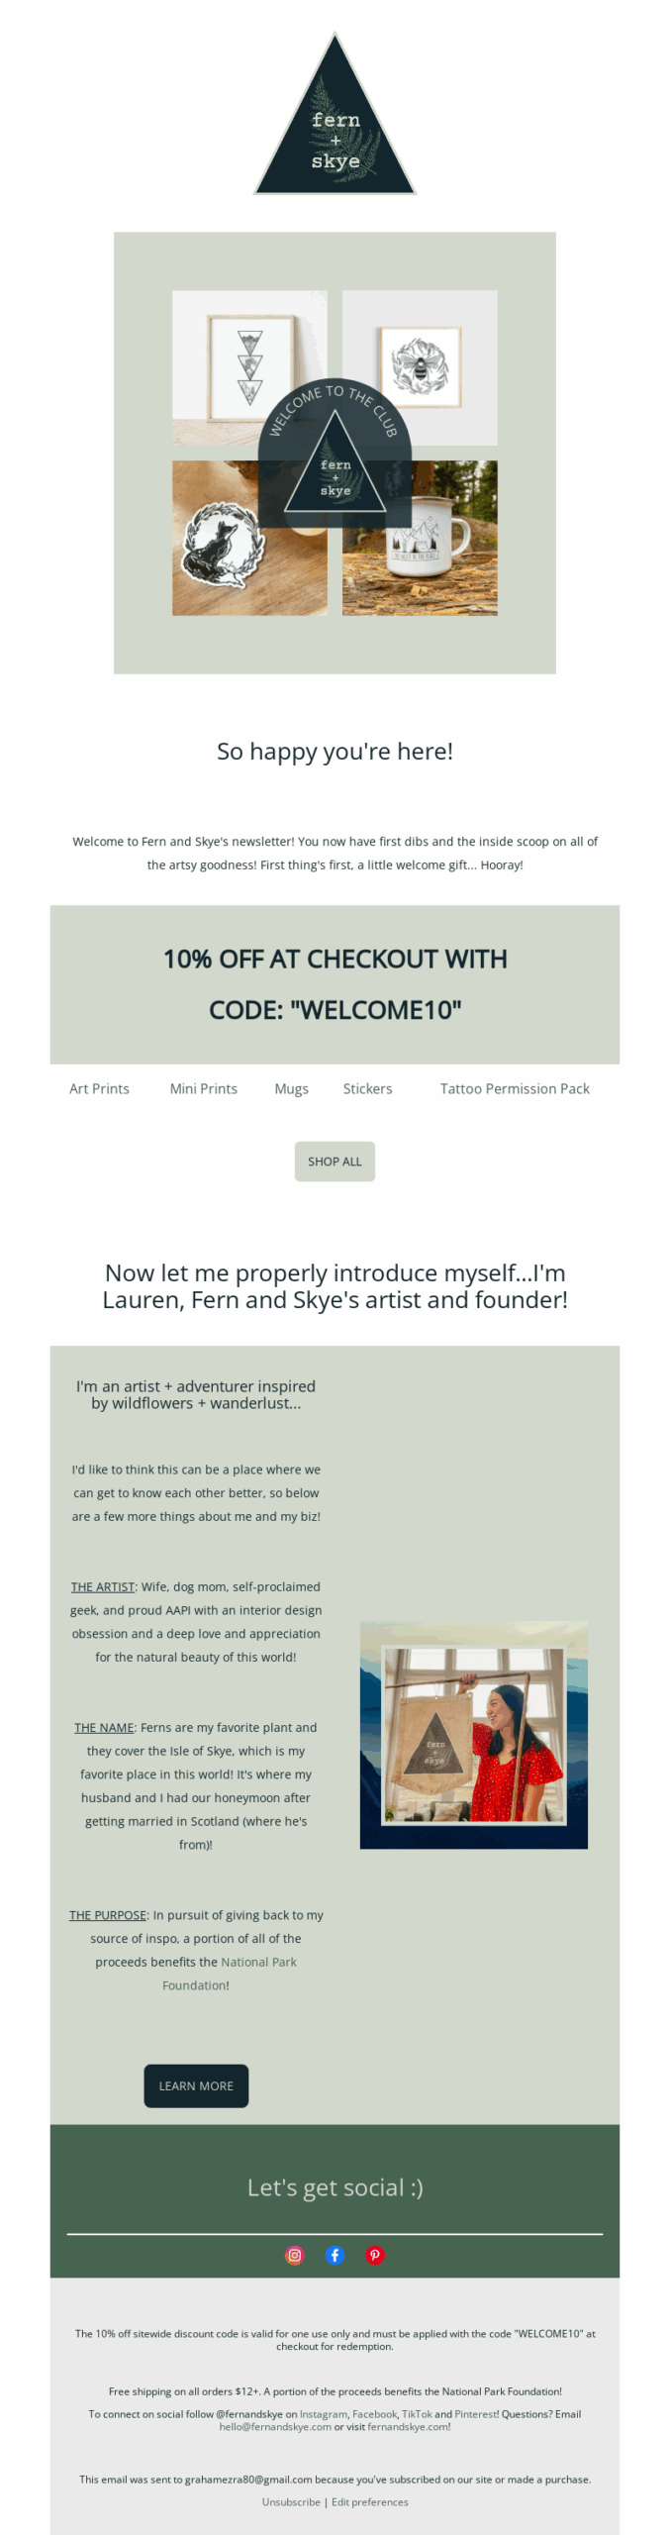Click the Unsubscribe link

point(291,2502)
